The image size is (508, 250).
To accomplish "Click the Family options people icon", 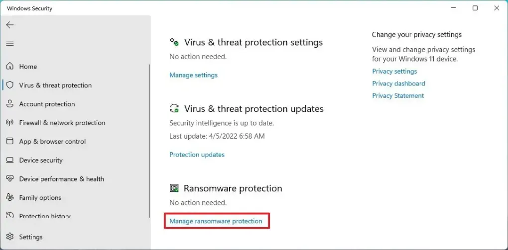I will tap(10, 197).
